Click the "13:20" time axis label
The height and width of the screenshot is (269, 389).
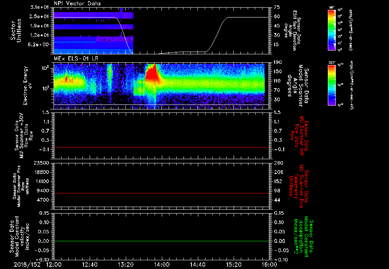tap(126, 265)
